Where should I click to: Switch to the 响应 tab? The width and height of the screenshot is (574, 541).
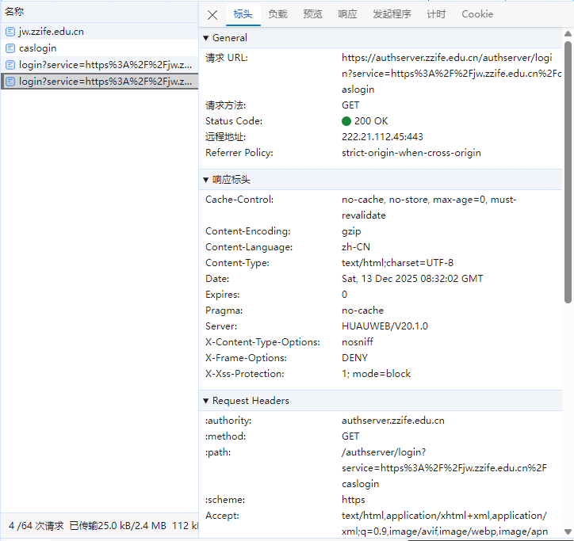[x=347, y=14]
